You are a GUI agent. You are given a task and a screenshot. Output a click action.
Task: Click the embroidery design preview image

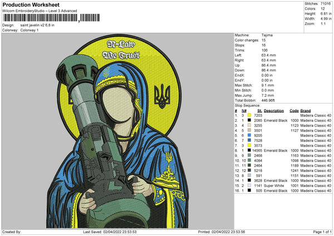click(118, 131)
